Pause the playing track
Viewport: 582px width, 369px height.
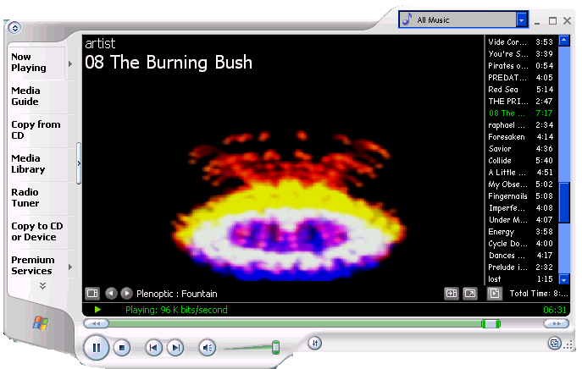[x=96, y=348]
